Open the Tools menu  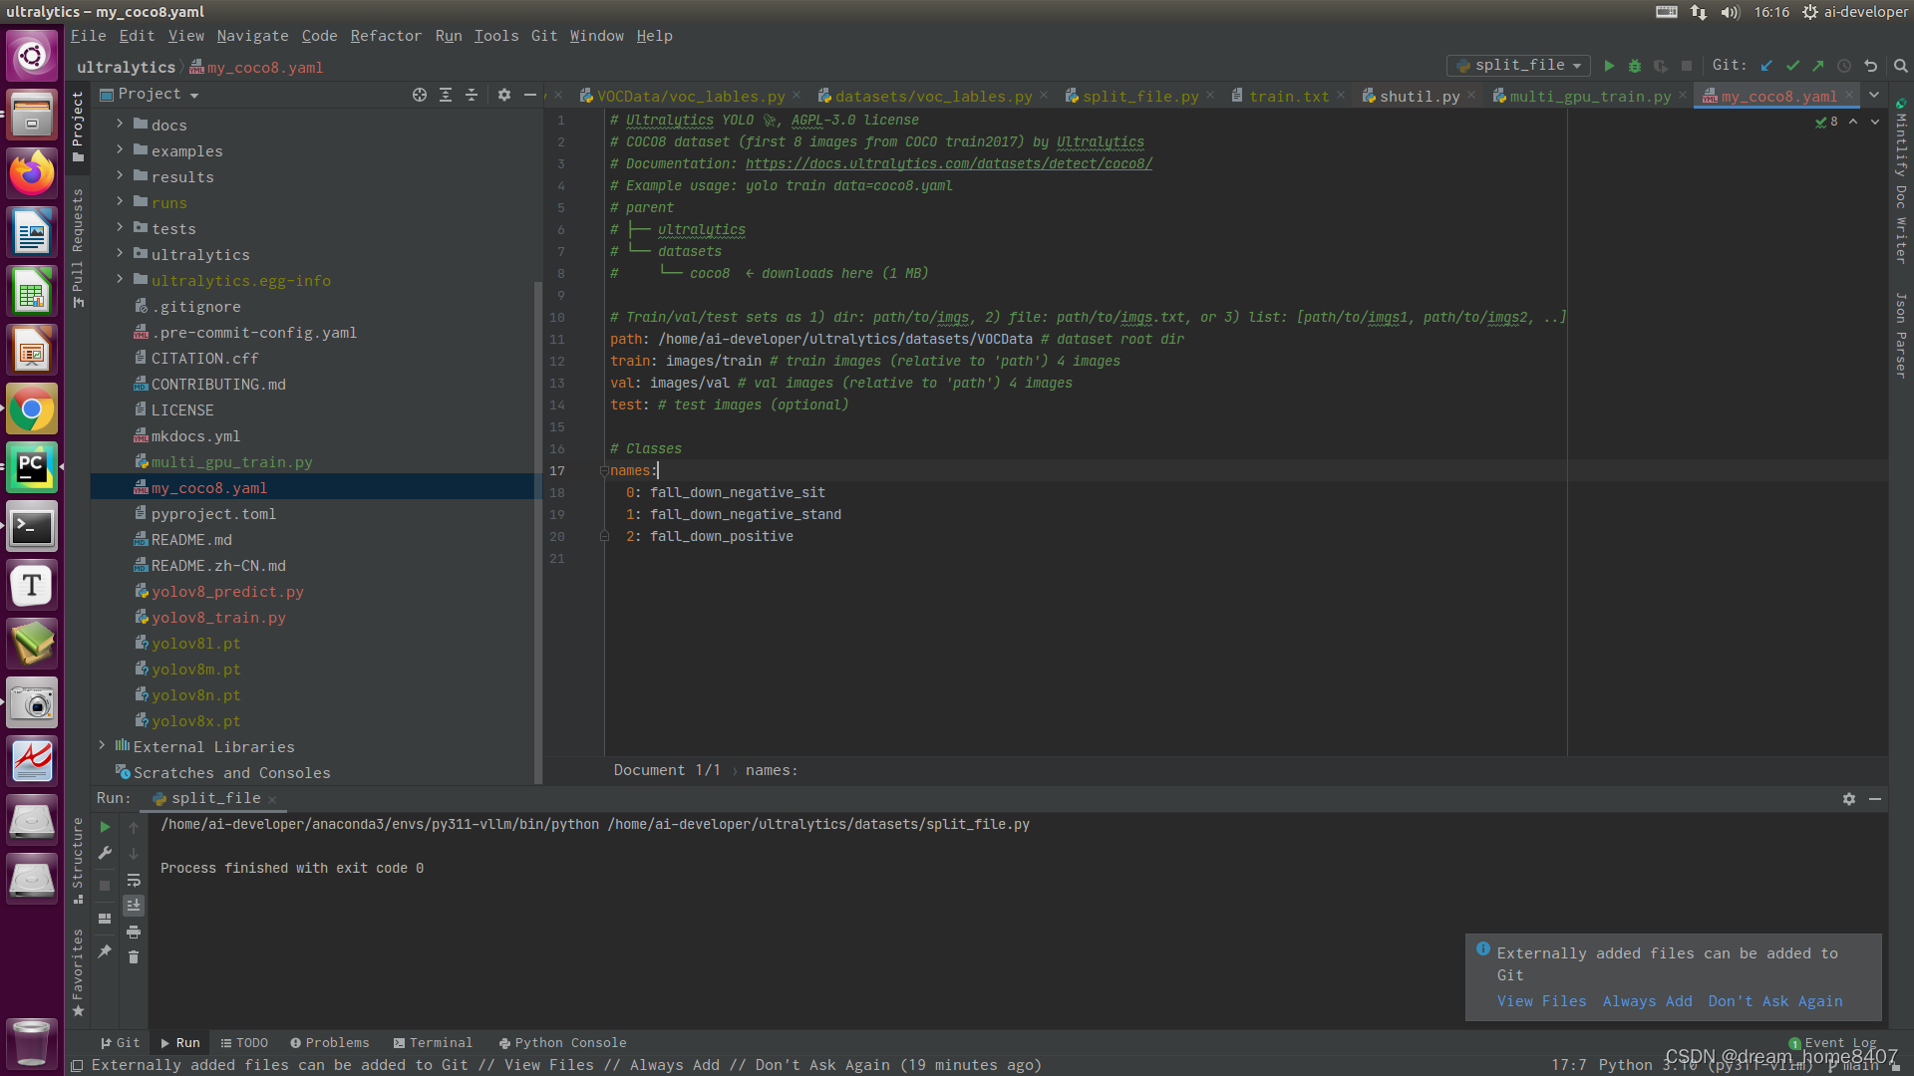point(496,36)
